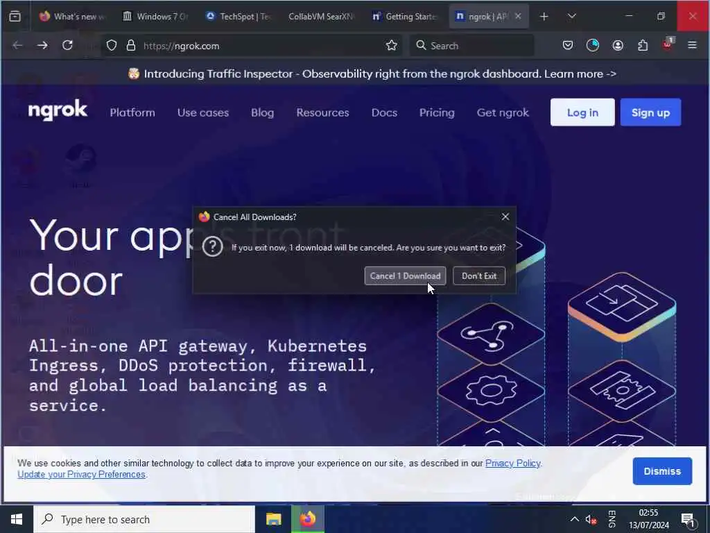
Task: Open the Resources nav menu
Action: tap(322, 112)
